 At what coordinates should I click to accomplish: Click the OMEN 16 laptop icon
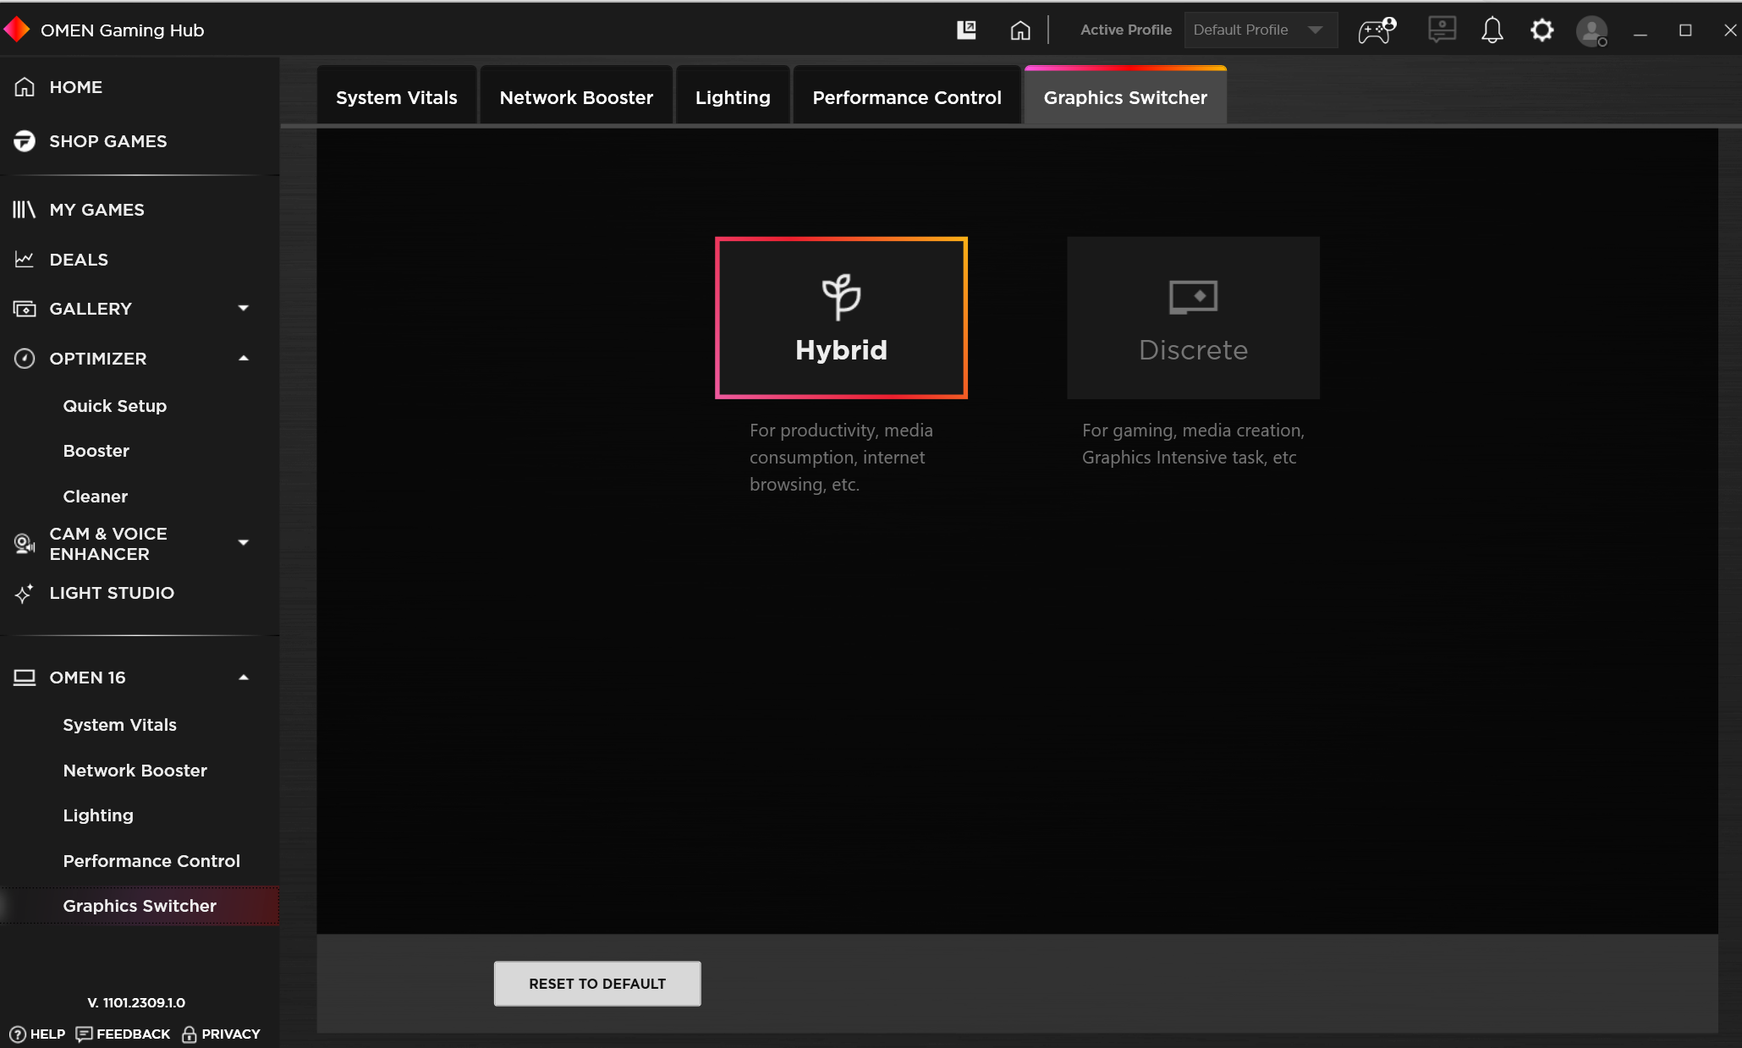(x=25, y=678)
